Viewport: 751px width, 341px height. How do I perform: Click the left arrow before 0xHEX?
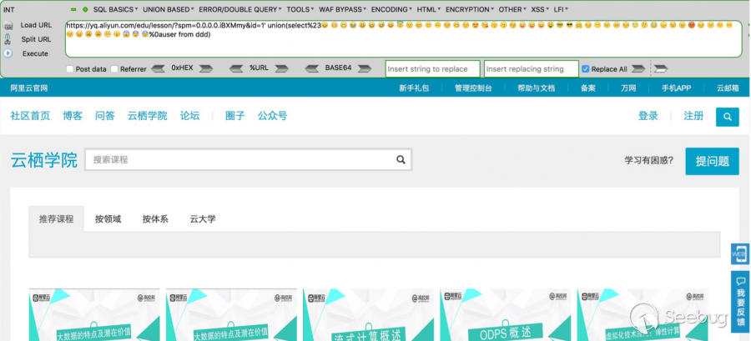pyautogui.click(x=158, y=69)
